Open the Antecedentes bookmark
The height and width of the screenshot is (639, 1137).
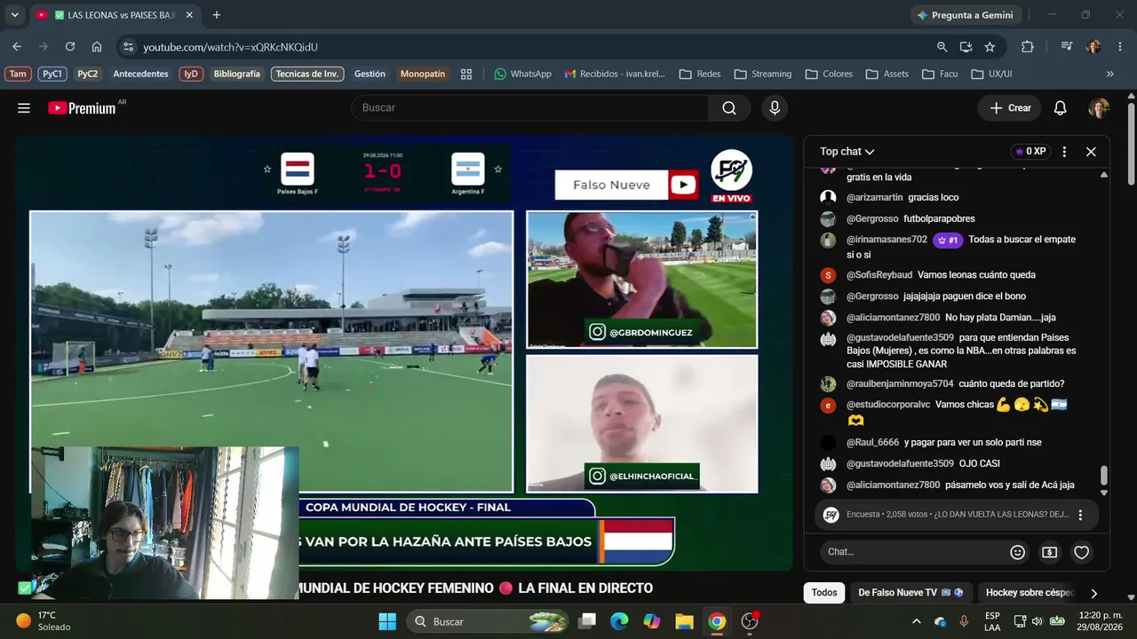[x=140, y=75]
